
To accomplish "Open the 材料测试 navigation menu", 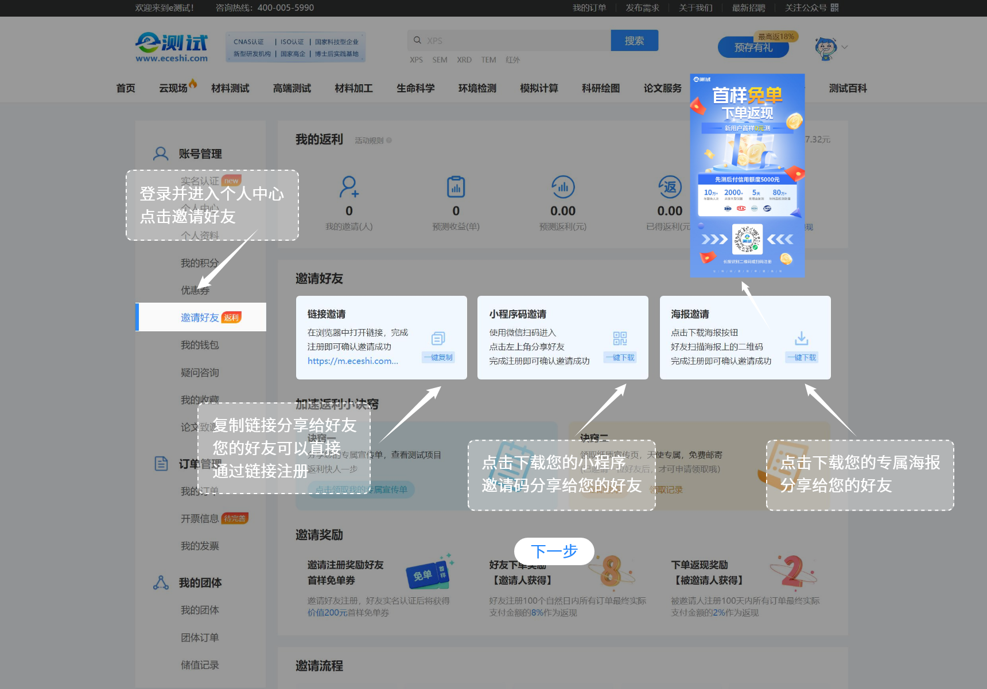I will point(230,88).
